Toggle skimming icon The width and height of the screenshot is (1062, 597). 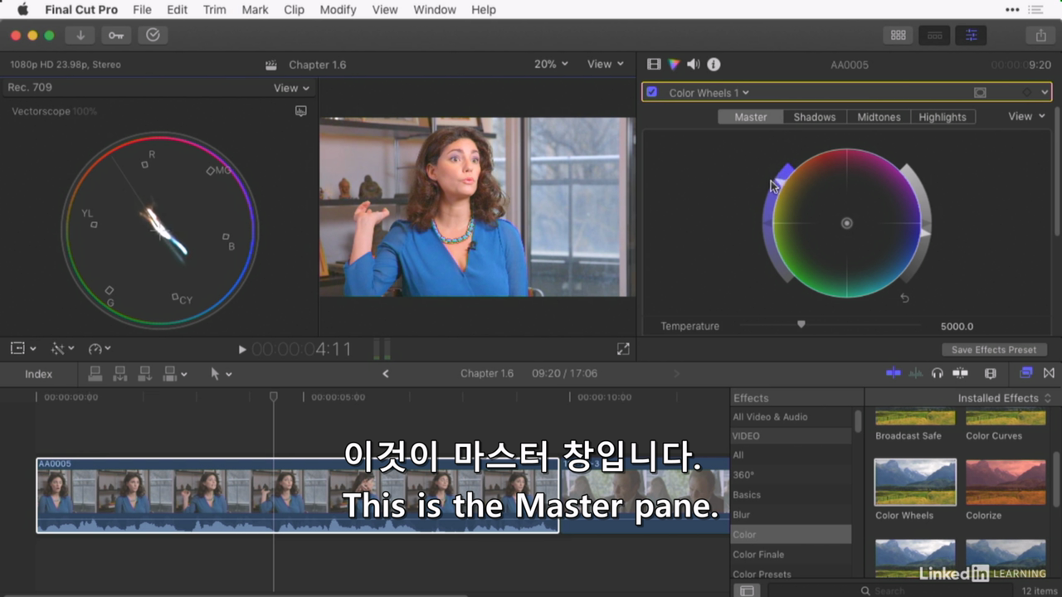pyautogui.click(x=894, y=373)
